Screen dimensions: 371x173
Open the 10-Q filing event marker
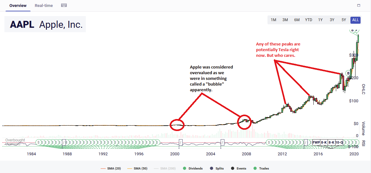[339, 142]
